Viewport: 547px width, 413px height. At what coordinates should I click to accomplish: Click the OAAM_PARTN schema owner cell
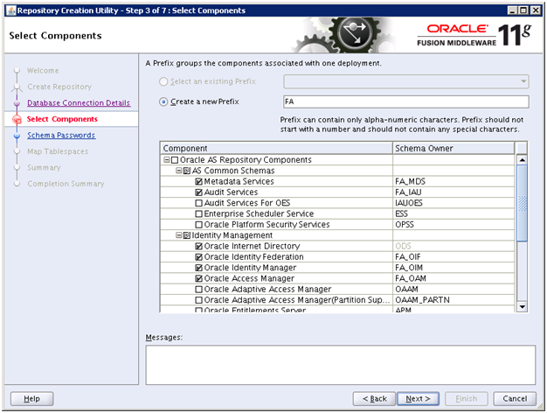point(454,300)
